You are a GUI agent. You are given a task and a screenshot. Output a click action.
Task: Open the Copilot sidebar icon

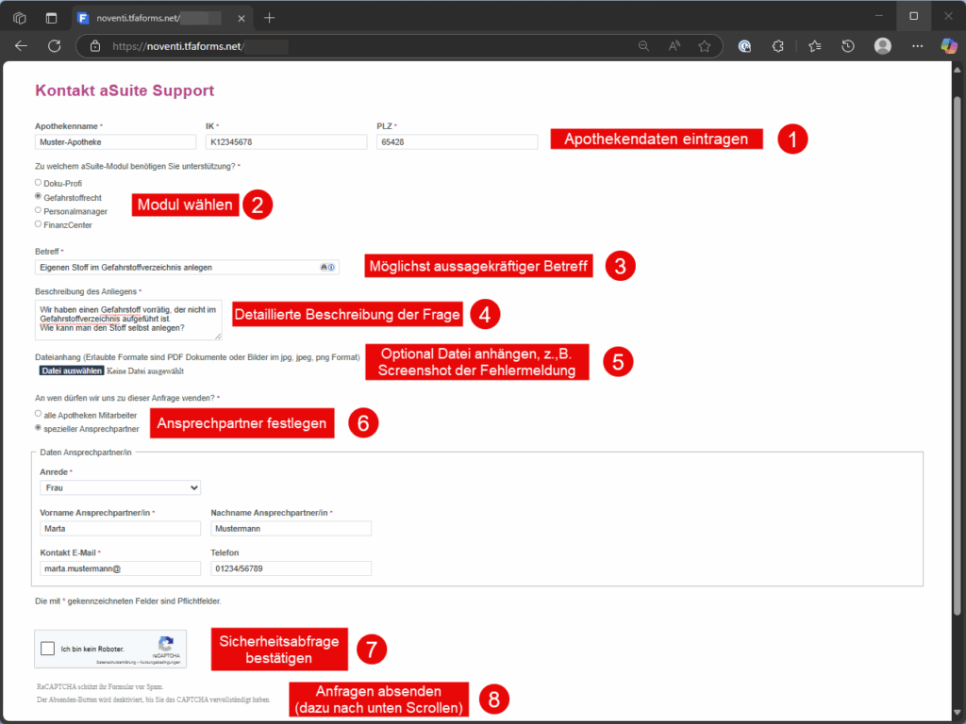coord(949,45)
